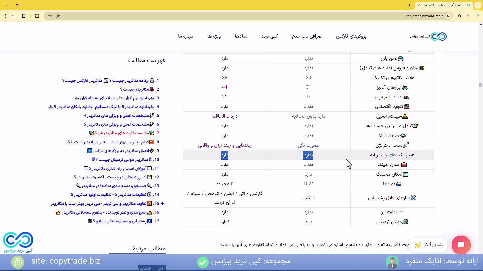Click the video play icon beside item 9
Image resolution: width=483 pixels, height=271 pixels.
[x=89, y=151]
